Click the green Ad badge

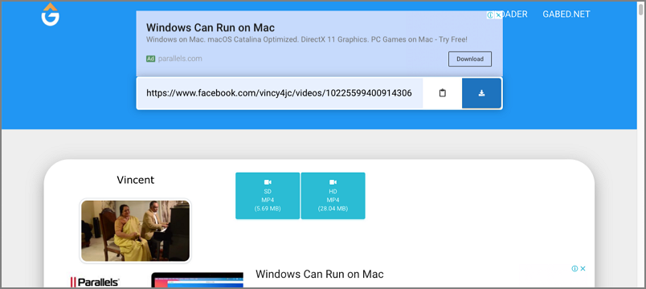pos(150,59)
